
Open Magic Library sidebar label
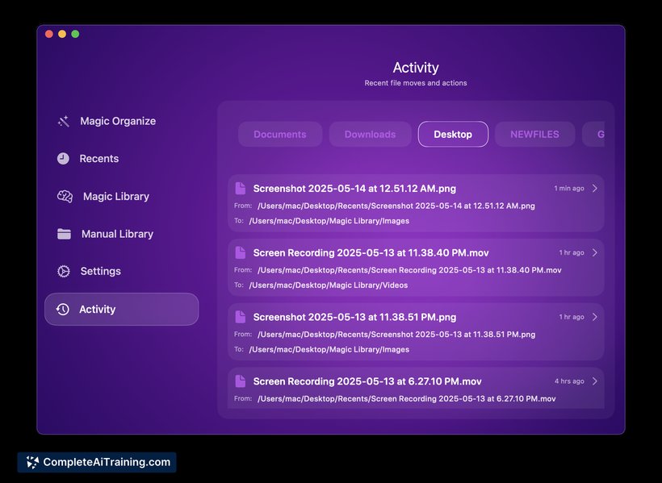coord(116,196)
